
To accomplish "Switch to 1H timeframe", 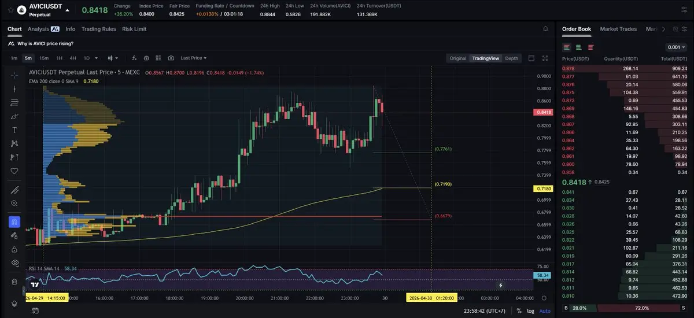I will 59,58.
